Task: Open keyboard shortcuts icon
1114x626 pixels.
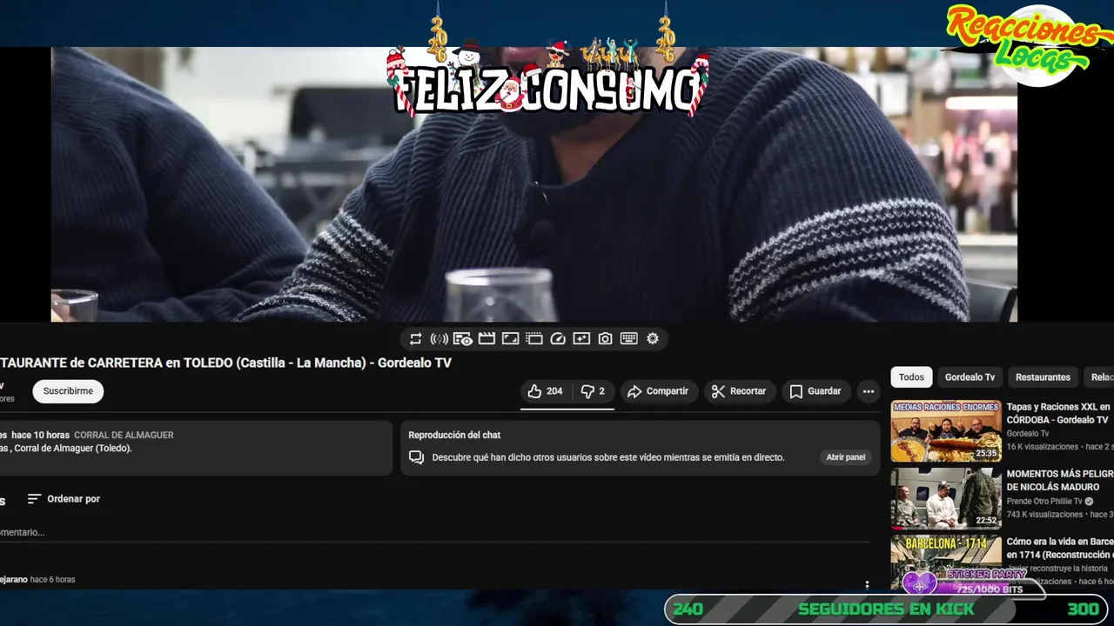Action: 628,339
